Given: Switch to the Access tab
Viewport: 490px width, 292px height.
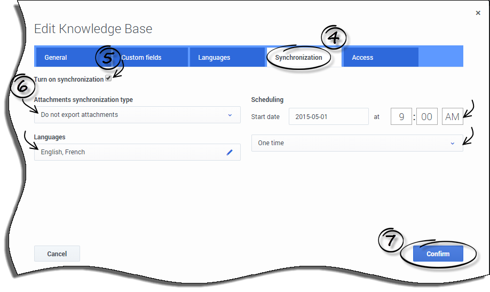Looking at the screenshot, I should tap(362, 58).
